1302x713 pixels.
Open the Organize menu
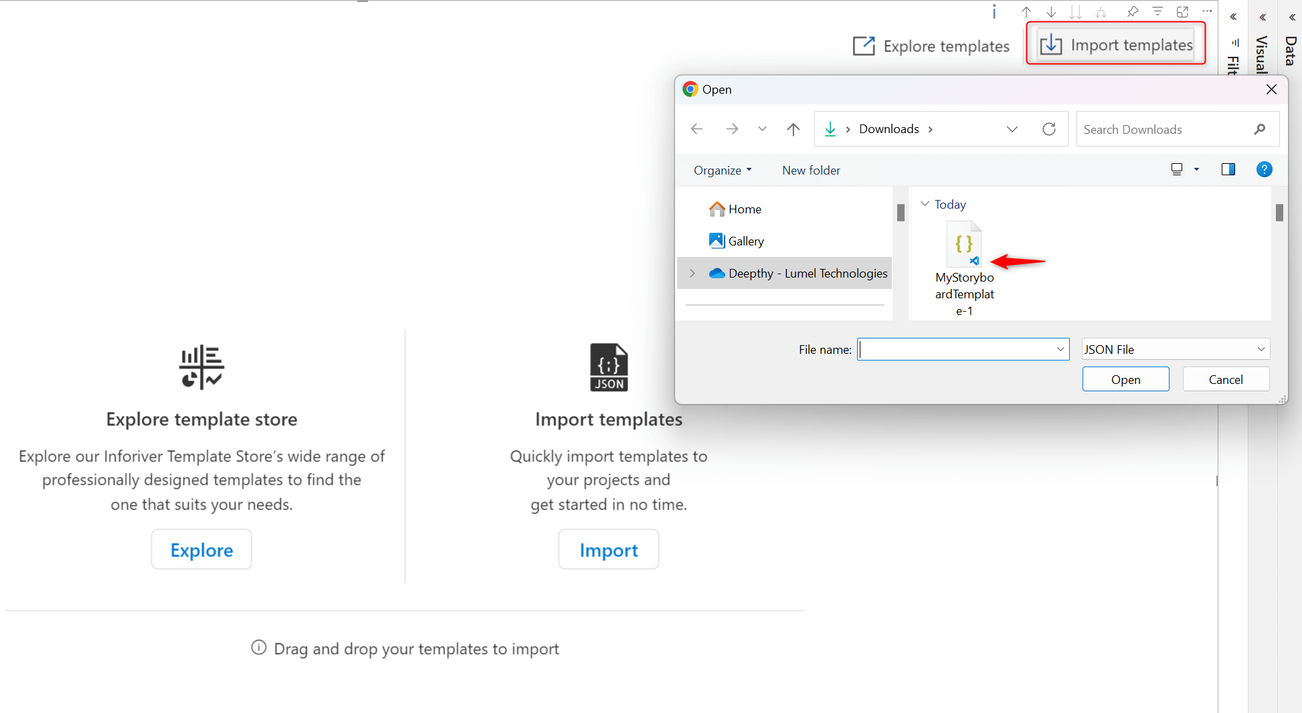tap(723, 170)
